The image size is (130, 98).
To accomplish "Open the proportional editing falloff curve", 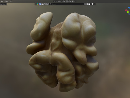I will [x=75, y=1].
